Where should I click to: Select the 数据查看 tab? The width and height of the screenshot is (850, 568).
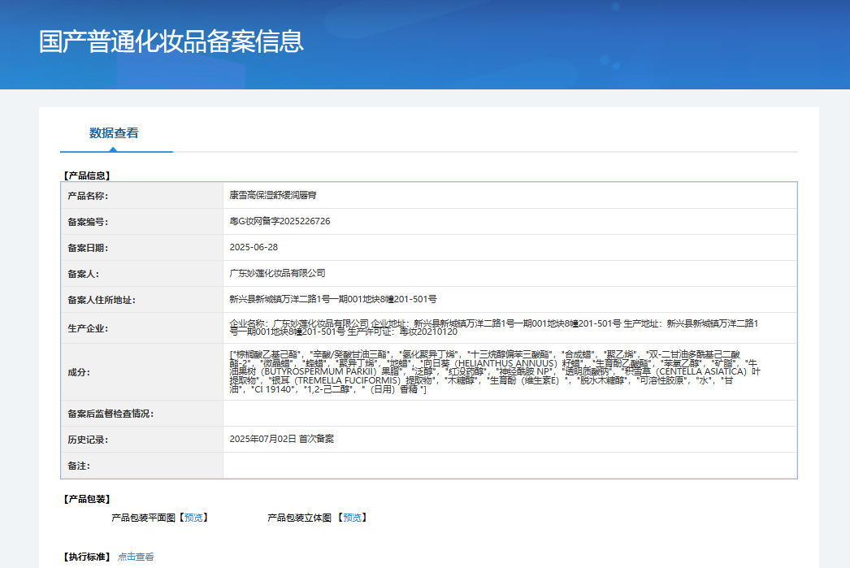[114, 133]
